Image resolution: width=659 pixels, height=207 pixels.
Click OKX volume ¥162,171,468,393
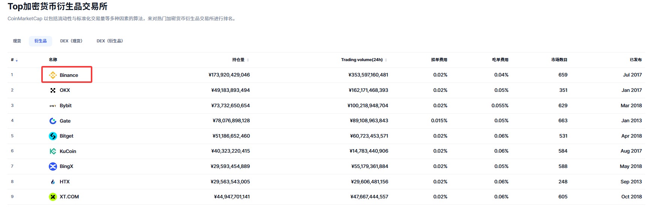coord(368,90)
